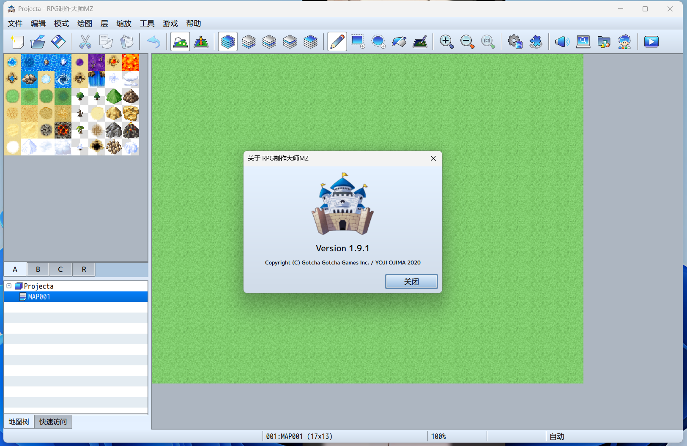Select the Pencil drawing tool
The width and height of the screenshot is (687, 446).
tap(337, 42)
